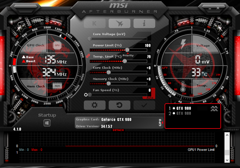The width and height of the screenshot is (240, 168).
Task: Click the Power Limit value 100
Action: [x=148, y=45]
